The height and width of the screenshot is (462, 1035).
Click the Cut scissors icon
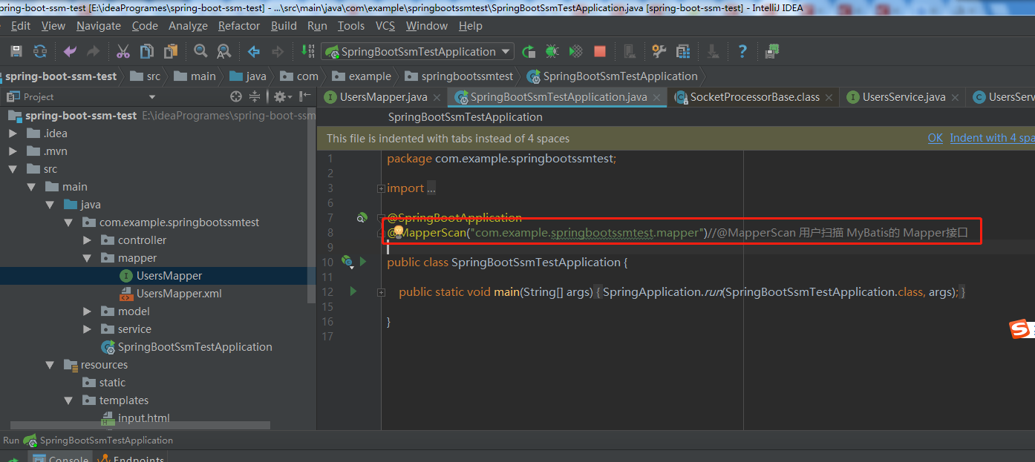click(123, 51)
